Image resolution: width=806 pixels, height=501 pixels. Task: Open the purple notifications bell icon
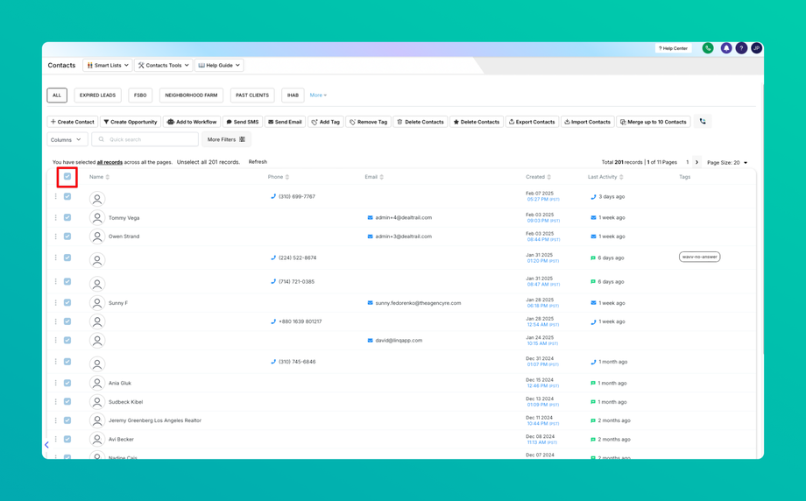click(x=725, y=48)
